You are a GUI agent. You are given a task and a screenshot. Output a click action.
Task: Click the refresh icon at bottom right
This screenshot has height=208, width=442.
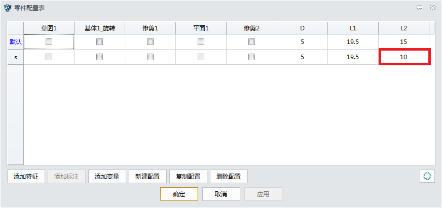click(427, 176)
